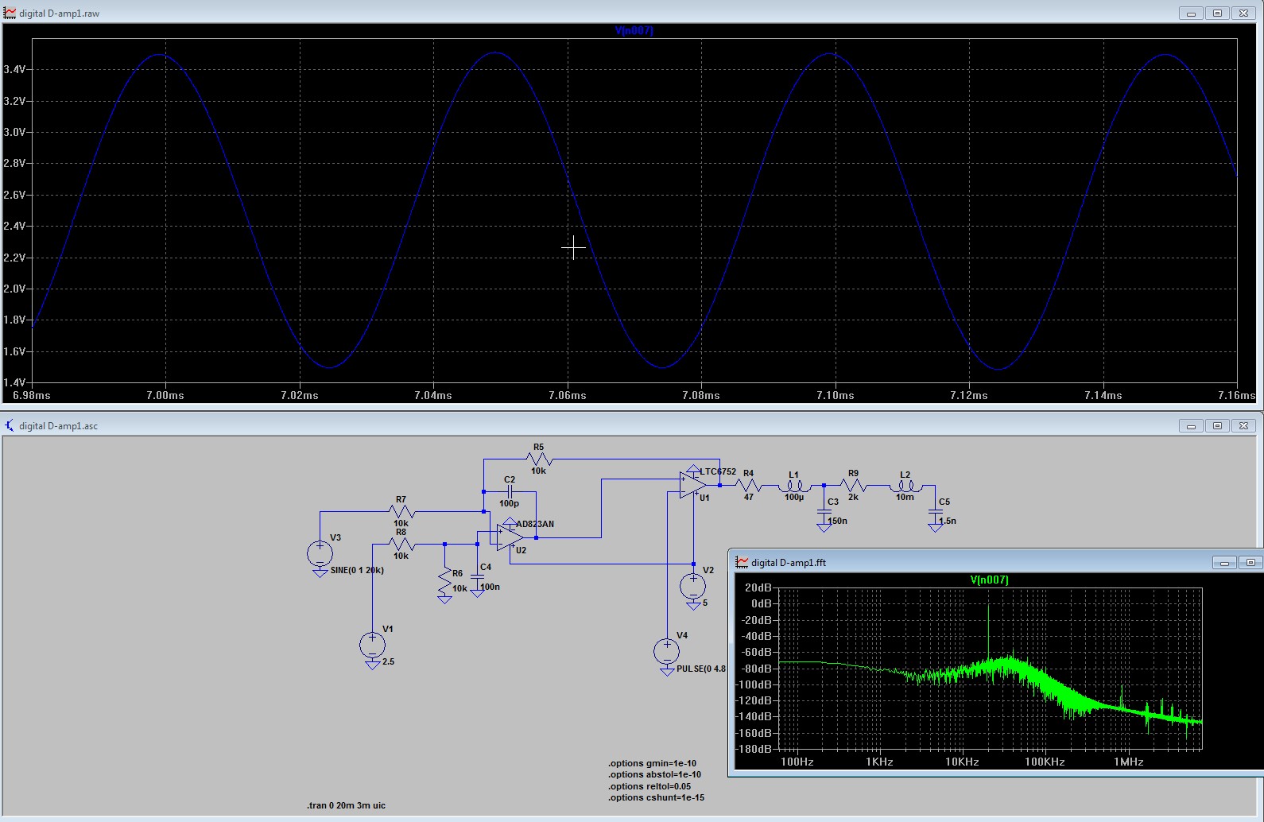Click the 7.10ms time axis label
This screenshot has height=822, width=1264.
click(x=836, y=395)
